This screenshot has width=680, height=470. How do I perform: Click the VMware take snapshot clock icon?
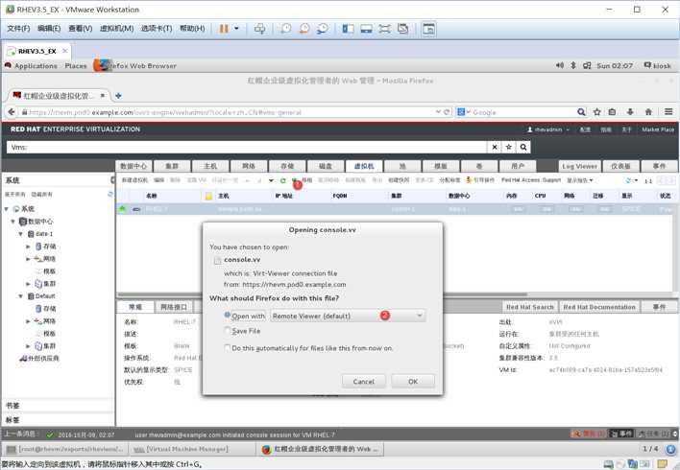tap(286, 29)
